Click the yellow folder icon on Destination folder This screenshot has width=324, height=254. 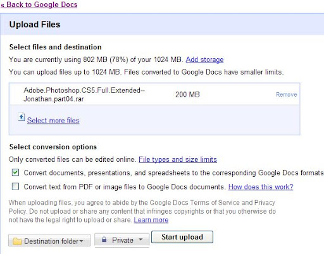coord(17,241)
